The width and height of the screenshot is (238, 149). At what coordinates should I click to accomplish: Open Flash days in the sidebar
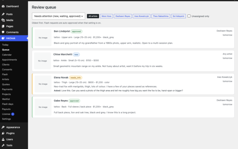(7, 104)
